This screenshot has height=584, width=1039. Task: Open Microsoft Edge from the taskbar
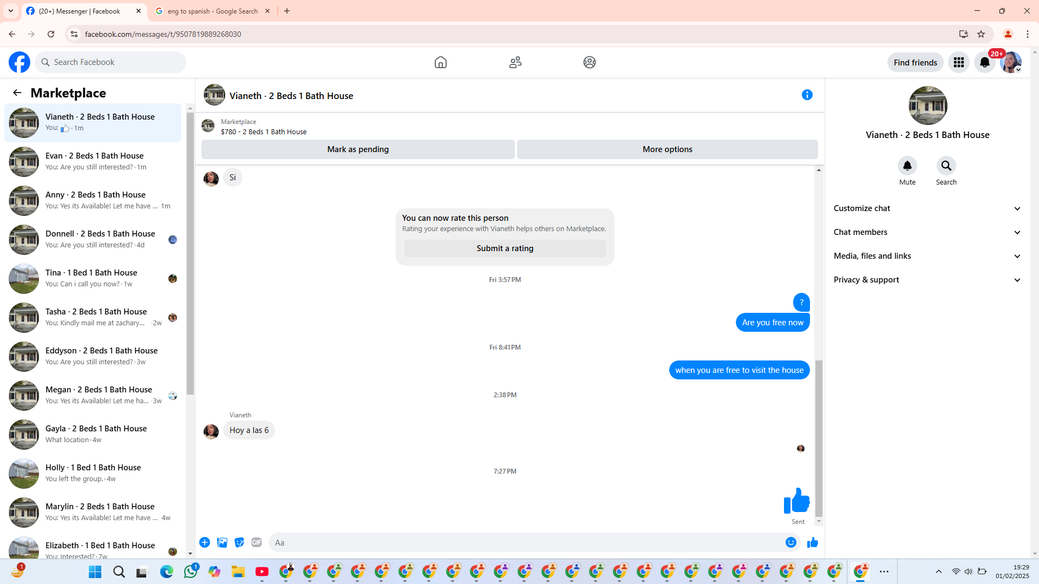pos(167,572)
